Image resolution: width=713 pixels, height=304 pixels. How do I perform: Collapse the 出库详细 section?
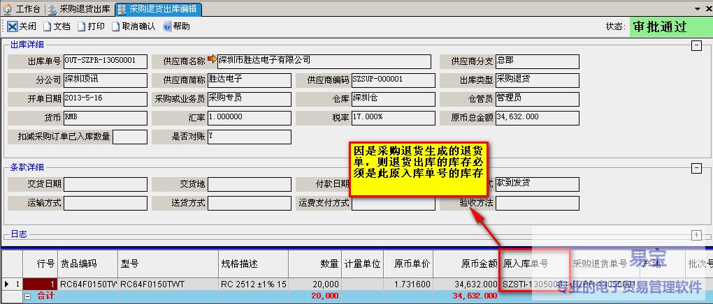(x=696, y=45)
